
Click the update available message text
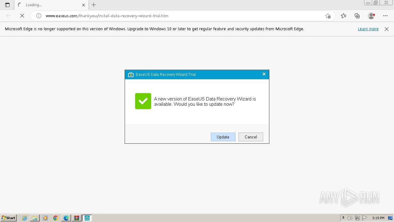(x=205, y=101)
